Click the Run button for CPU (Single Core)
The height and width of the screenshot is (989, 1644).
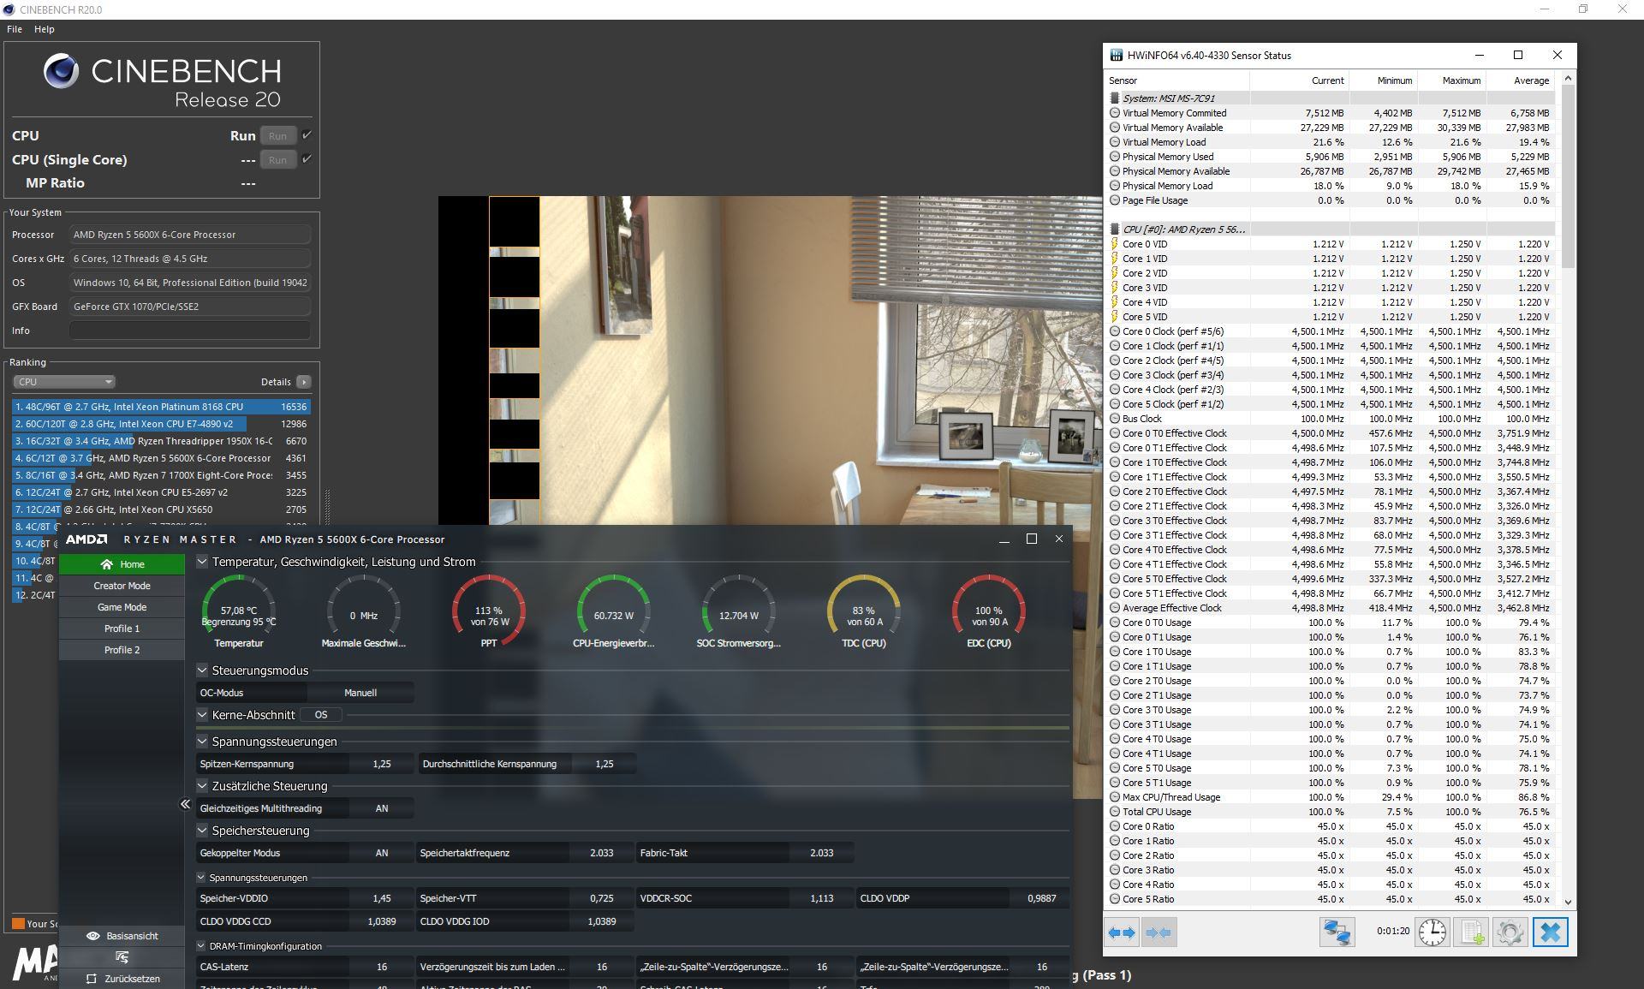click(x=277, y=160)
